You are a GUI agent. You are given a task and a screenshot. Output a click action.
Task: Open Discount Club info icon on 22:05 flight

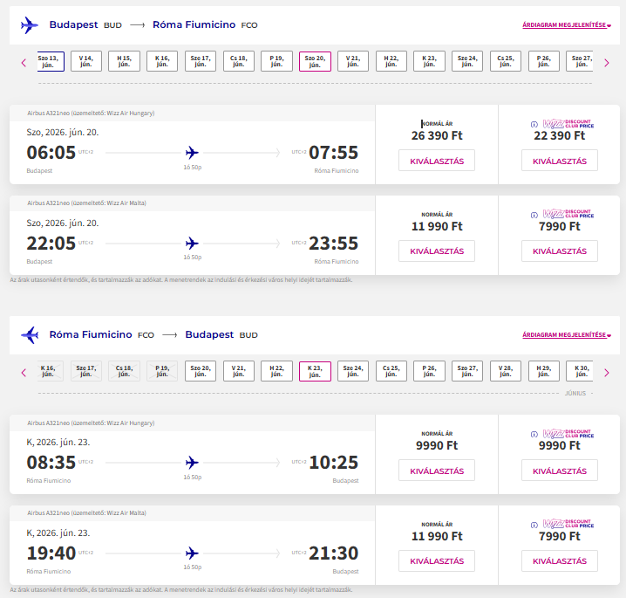point(534,215)
